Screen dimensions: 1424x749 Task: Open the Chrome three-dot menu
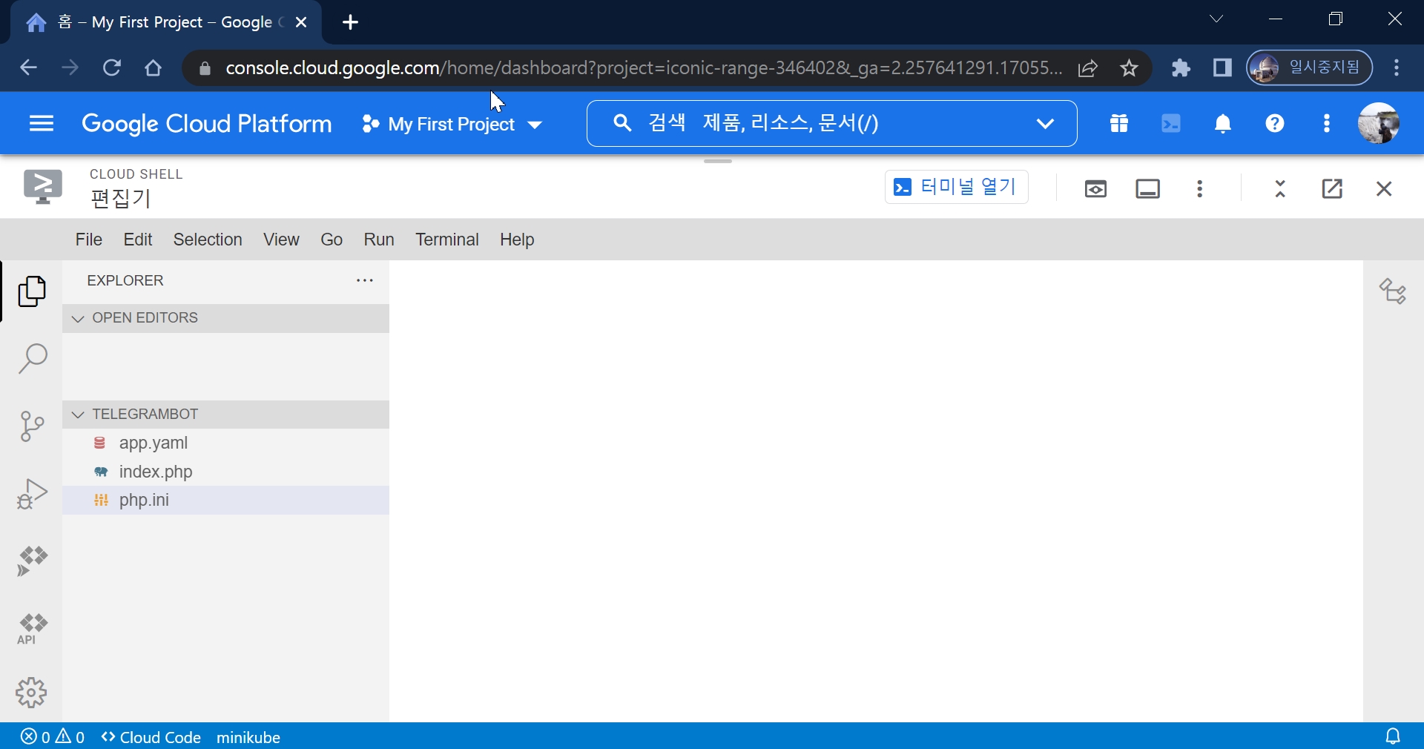point(1397,68)
